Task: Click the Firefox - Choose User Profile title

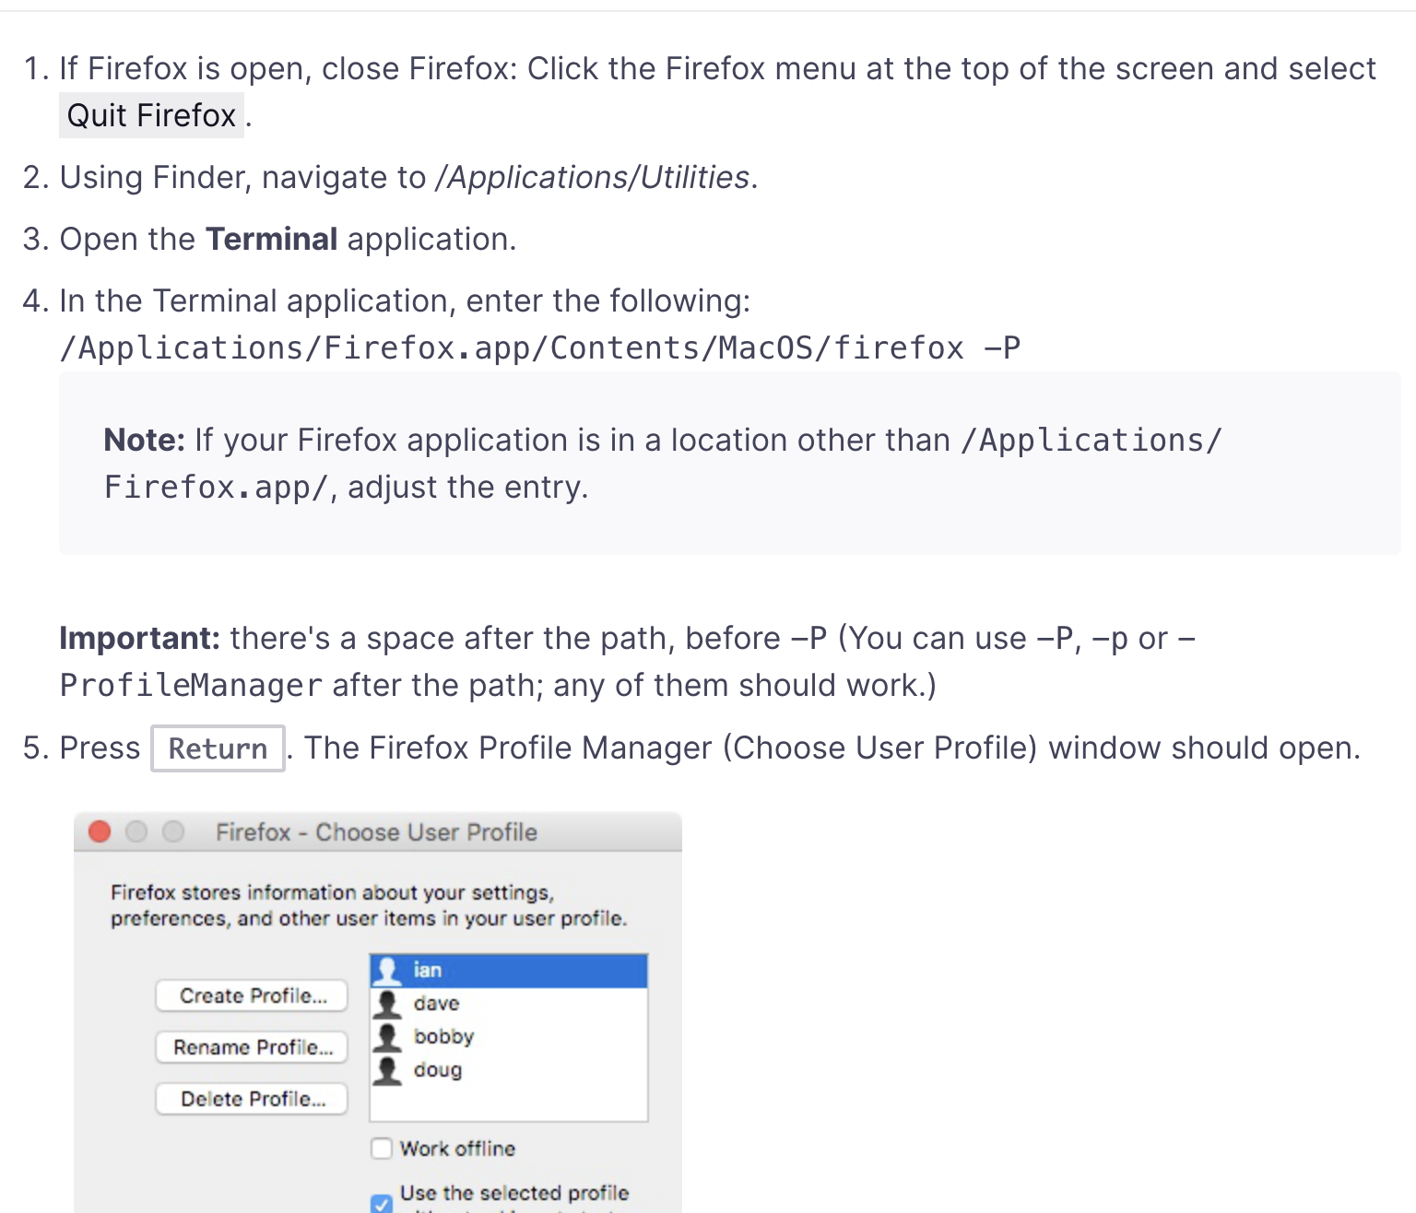Action: tap(376, 832)
